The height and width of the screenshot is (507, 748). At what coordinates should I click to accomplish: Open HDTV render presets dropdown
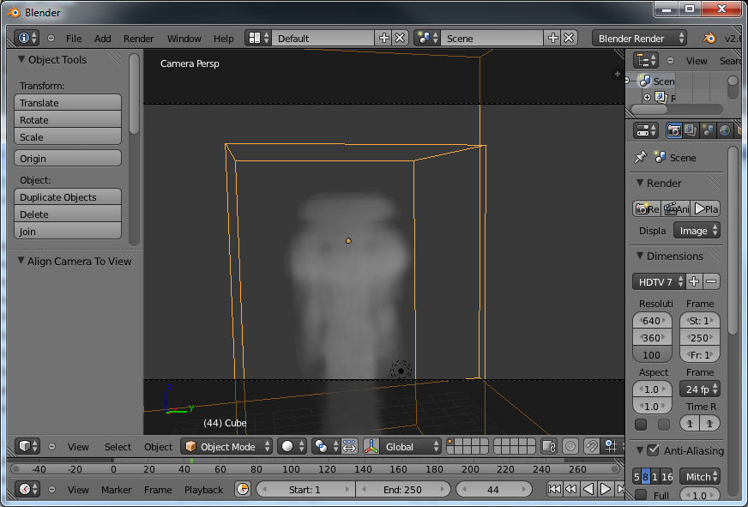[660, 282]
